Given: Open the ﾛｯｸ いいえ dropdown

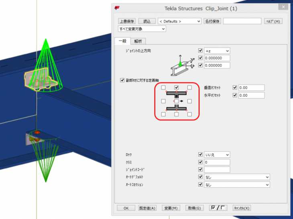Looking at the screenshot, I should [217, 155].
